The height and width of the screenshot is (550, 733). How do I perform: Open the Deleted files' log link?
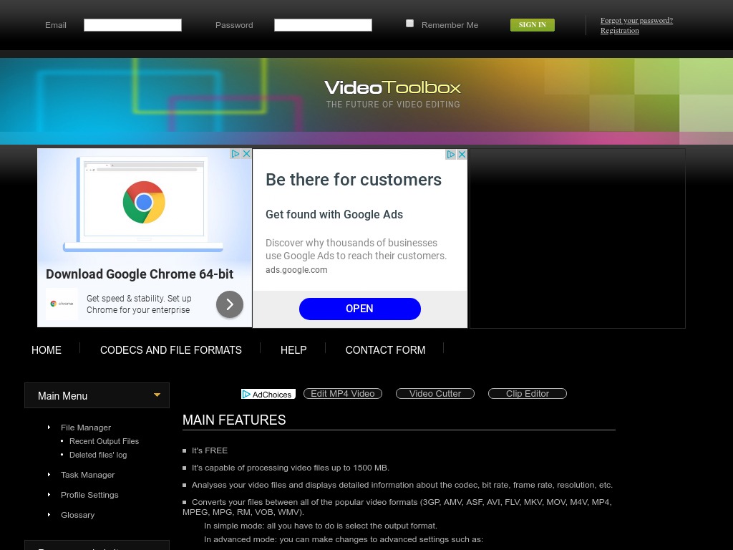98,455
